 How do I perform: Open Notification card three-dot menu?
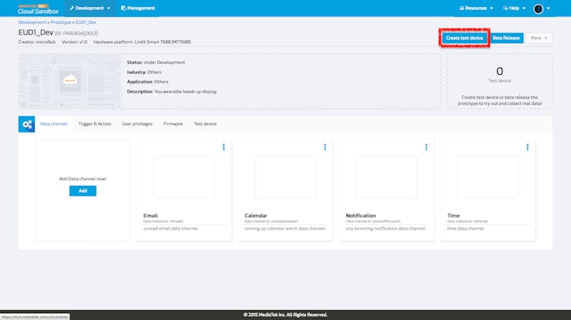tap(426, 147)
